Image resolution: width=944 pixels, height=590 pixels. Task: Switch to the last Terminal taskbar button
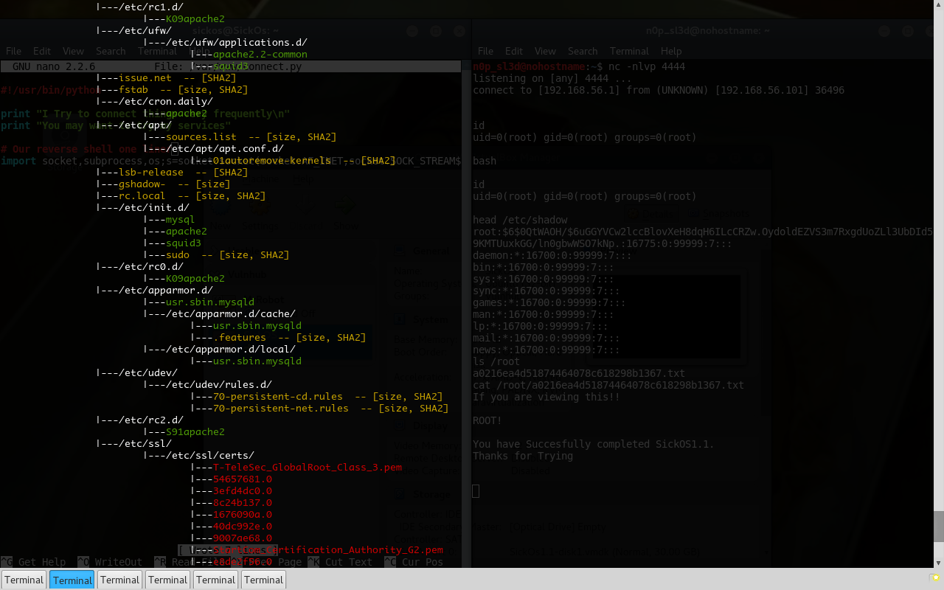tap(263, 580)
